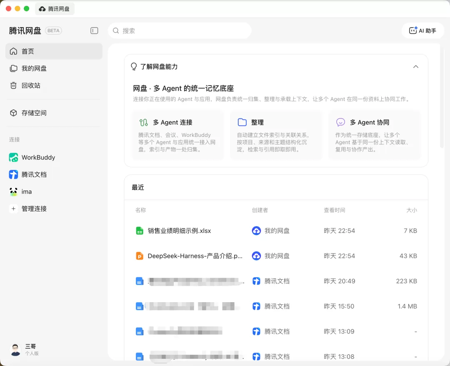
Task: Open the 整理 card title
Action: tap(257, 122)
